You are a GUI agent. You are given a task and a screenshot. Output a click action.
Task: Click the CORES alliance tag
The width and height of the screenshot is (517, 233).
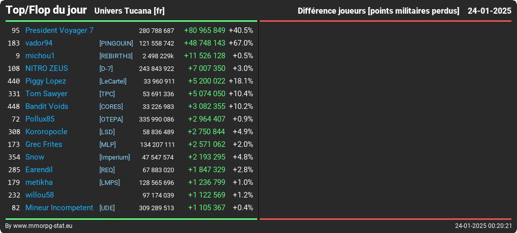pyautogui.click(x=111, y=107)
